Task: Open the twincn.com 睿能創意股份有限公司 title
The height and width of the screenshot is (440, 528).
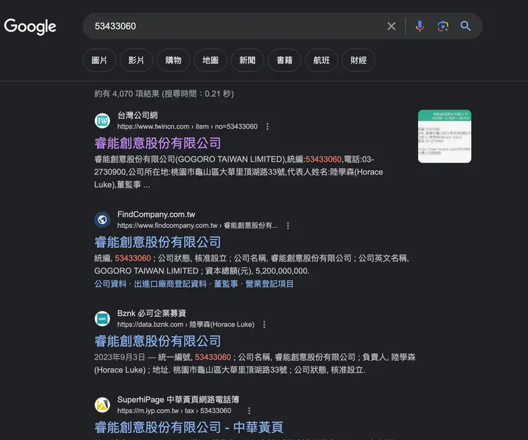Action: point(158,143)
